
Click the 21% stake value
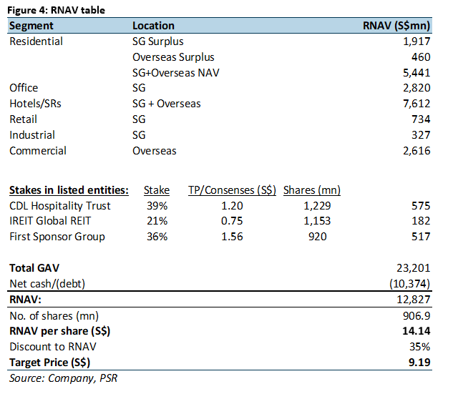157,221
